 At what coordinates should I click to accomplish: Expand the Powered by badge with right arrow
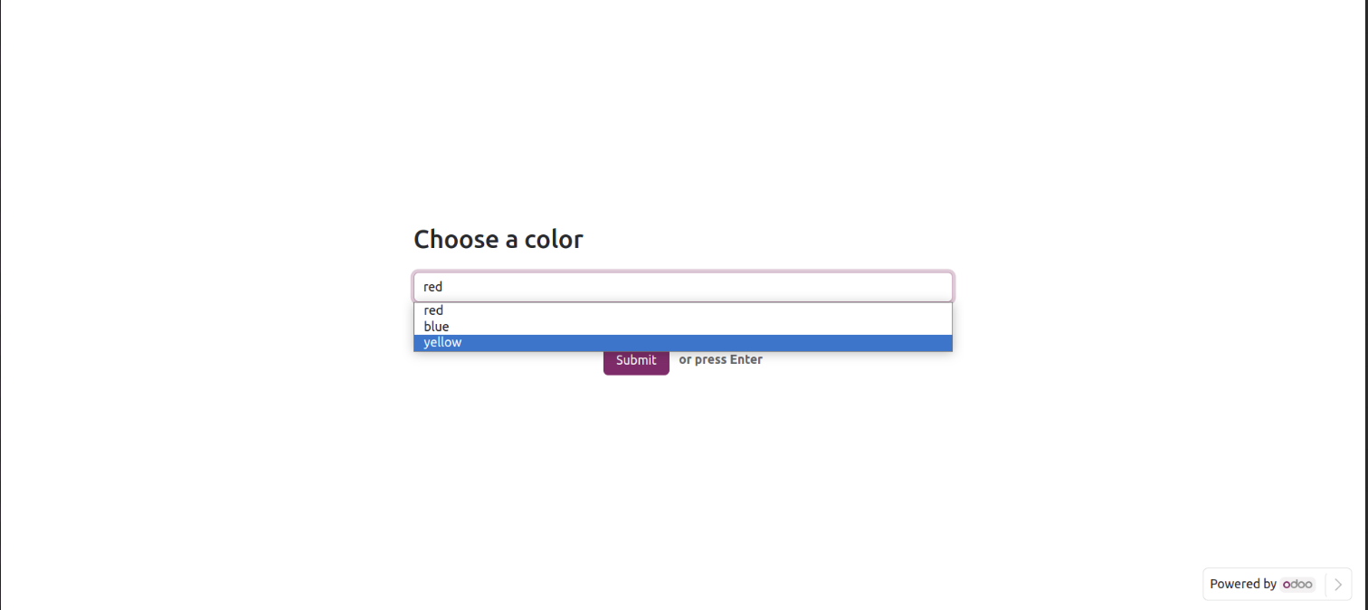pos(1338,585)
